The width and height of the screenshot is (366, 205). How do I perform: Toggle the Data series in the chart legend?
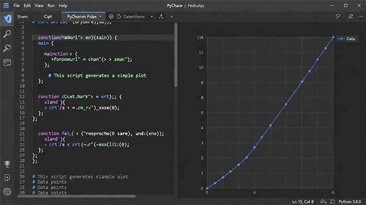pos(347,39)
